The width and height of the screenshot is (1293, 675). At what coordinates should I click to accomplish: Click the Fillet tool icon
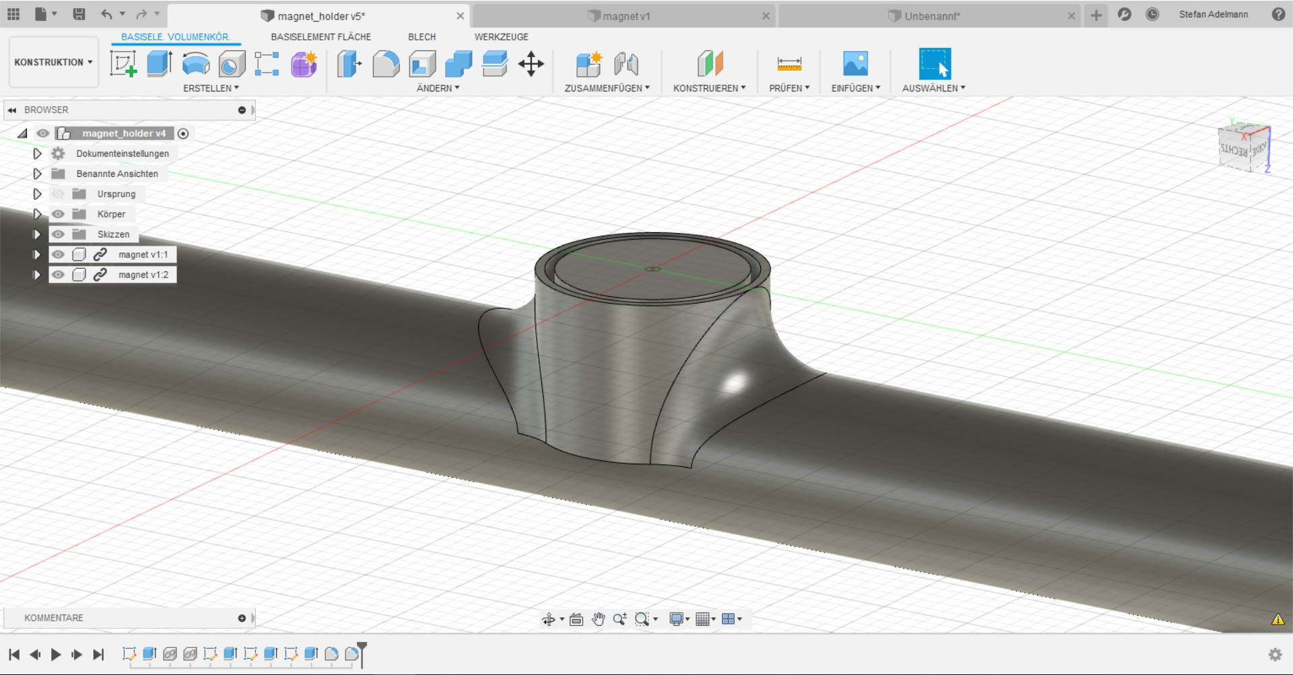[x=386, y=64]
